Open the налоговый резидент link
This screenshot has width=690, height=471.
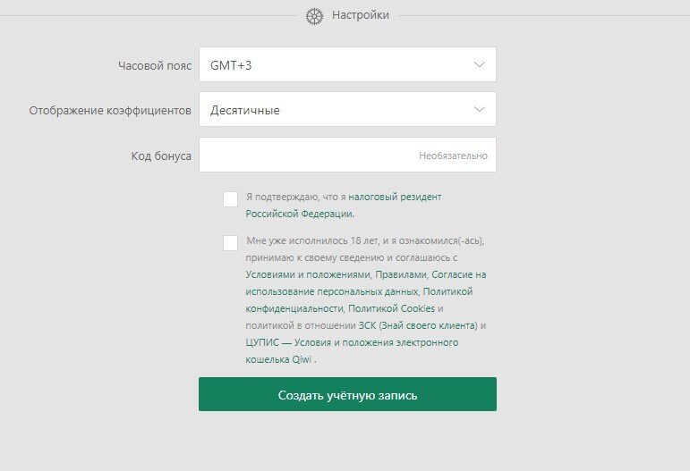click(395, 197)
